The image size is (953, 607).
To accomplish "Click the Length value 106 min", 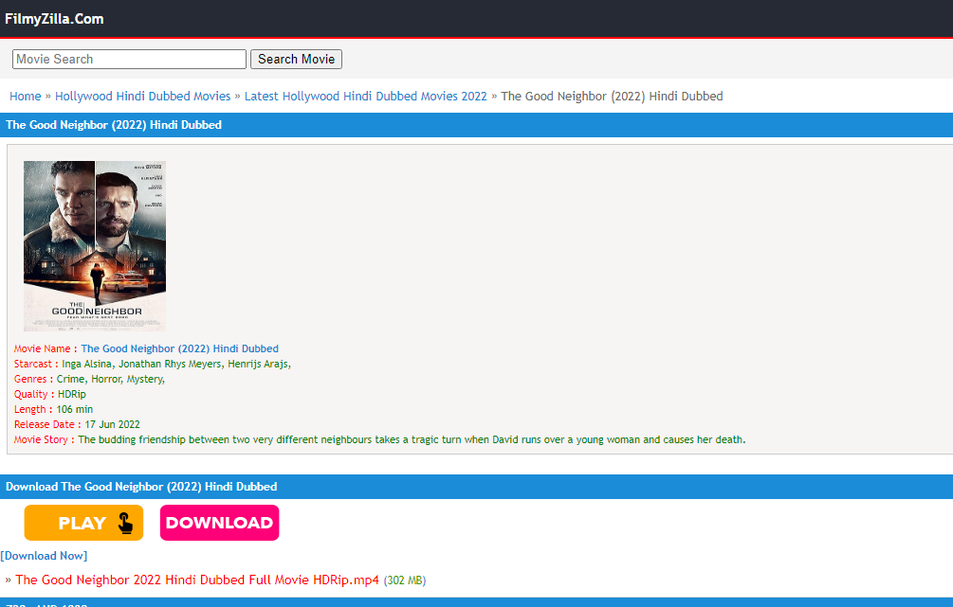I will coord(75,409).
